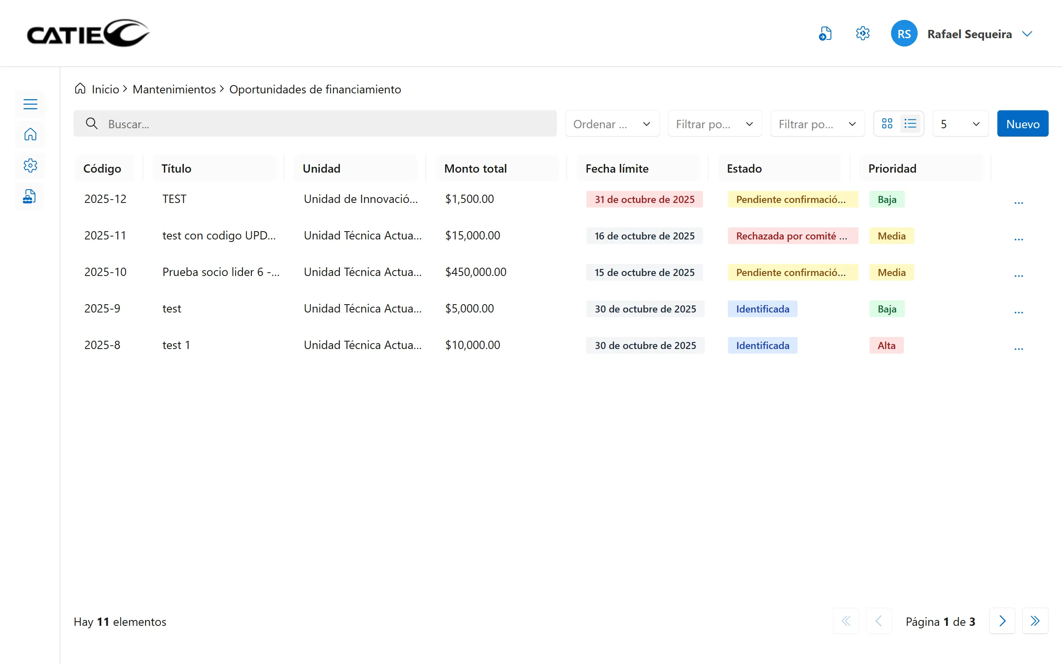Go to the next page arrow

(1002, 621)
